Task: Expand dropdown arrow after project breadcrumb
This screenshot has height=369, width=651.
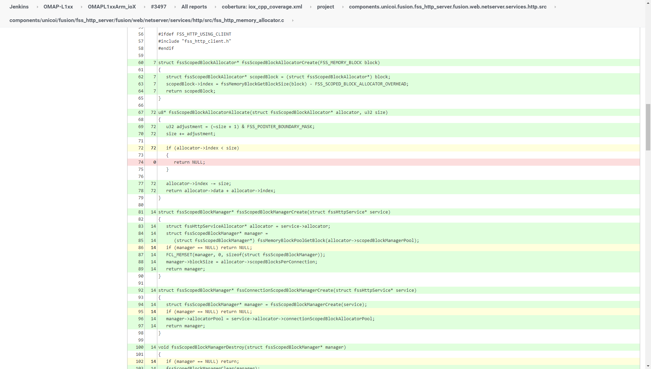Action: pyautogui.click(x=342, y=7)
